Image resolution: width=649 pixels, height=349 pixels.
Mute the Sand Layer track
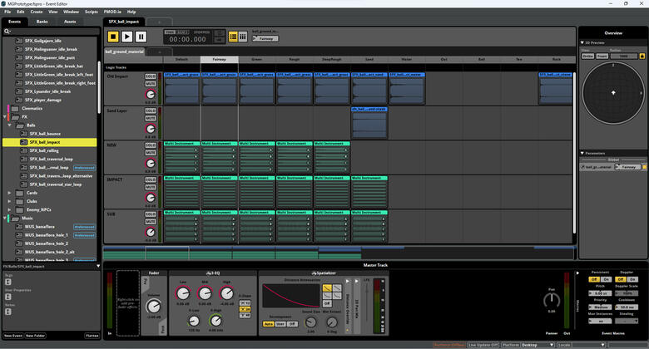pos(151,119)
